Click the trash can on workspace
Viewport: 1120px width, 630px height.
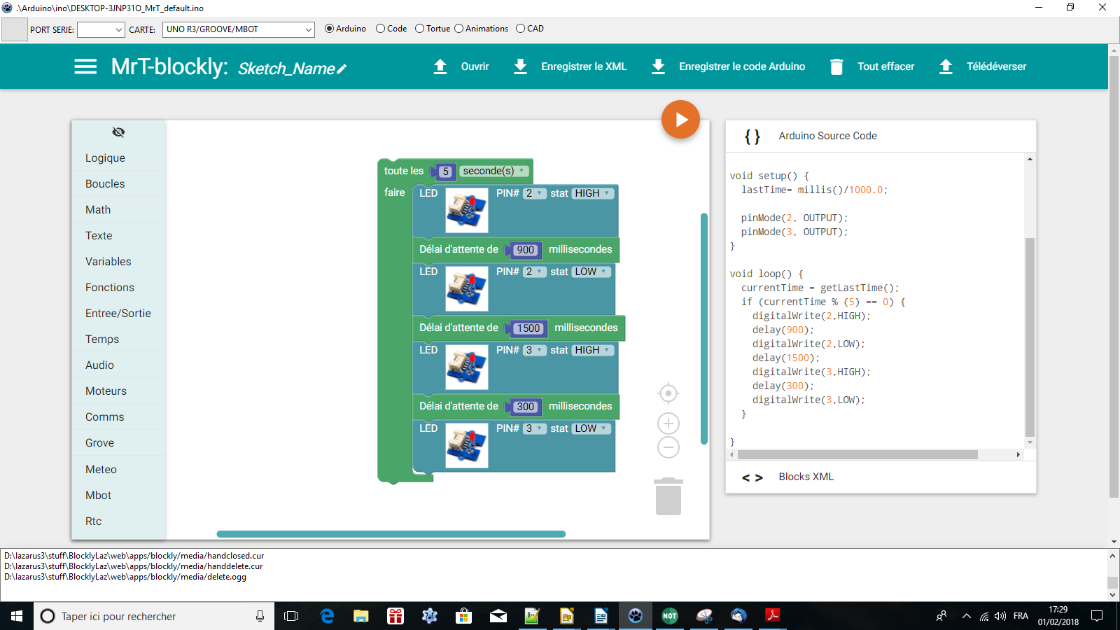(668, 496)
